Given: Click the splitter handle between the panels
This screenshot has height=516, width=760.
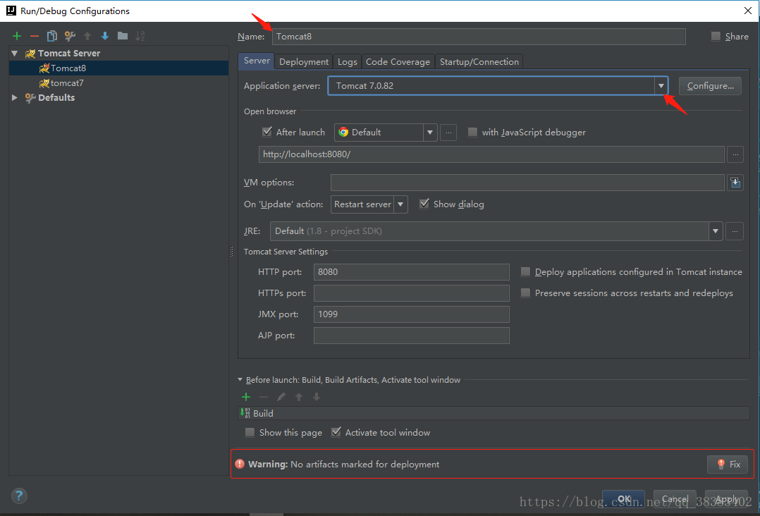Looking at the screenshot, I should click(x=232, y=252).
